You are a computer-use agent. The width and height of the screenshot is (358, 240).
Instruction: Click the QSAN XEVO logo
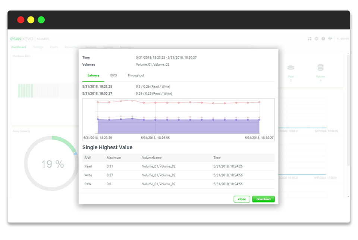tap(22, 39)
